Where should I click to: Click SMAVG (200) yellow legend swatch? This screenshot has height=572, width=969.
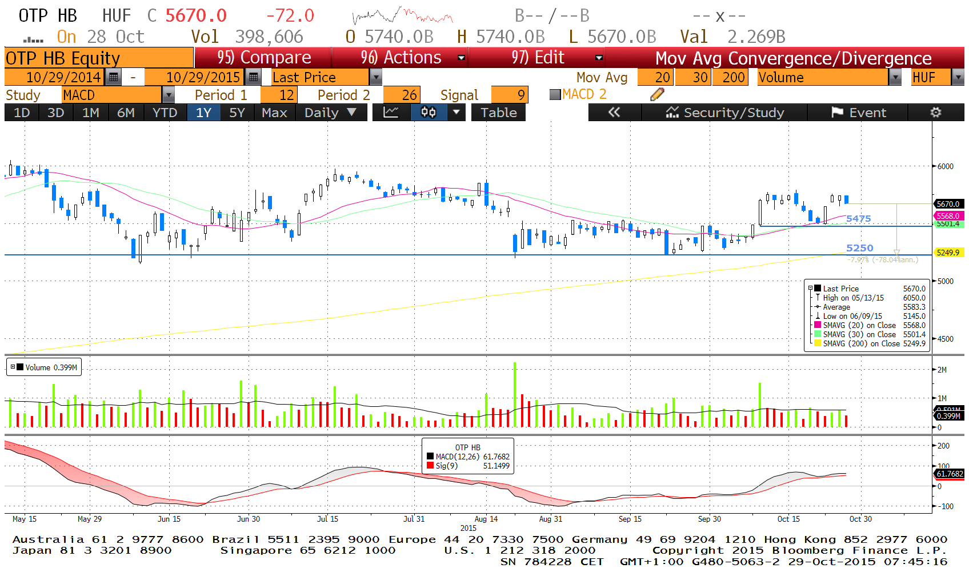(x=818, y=343)
